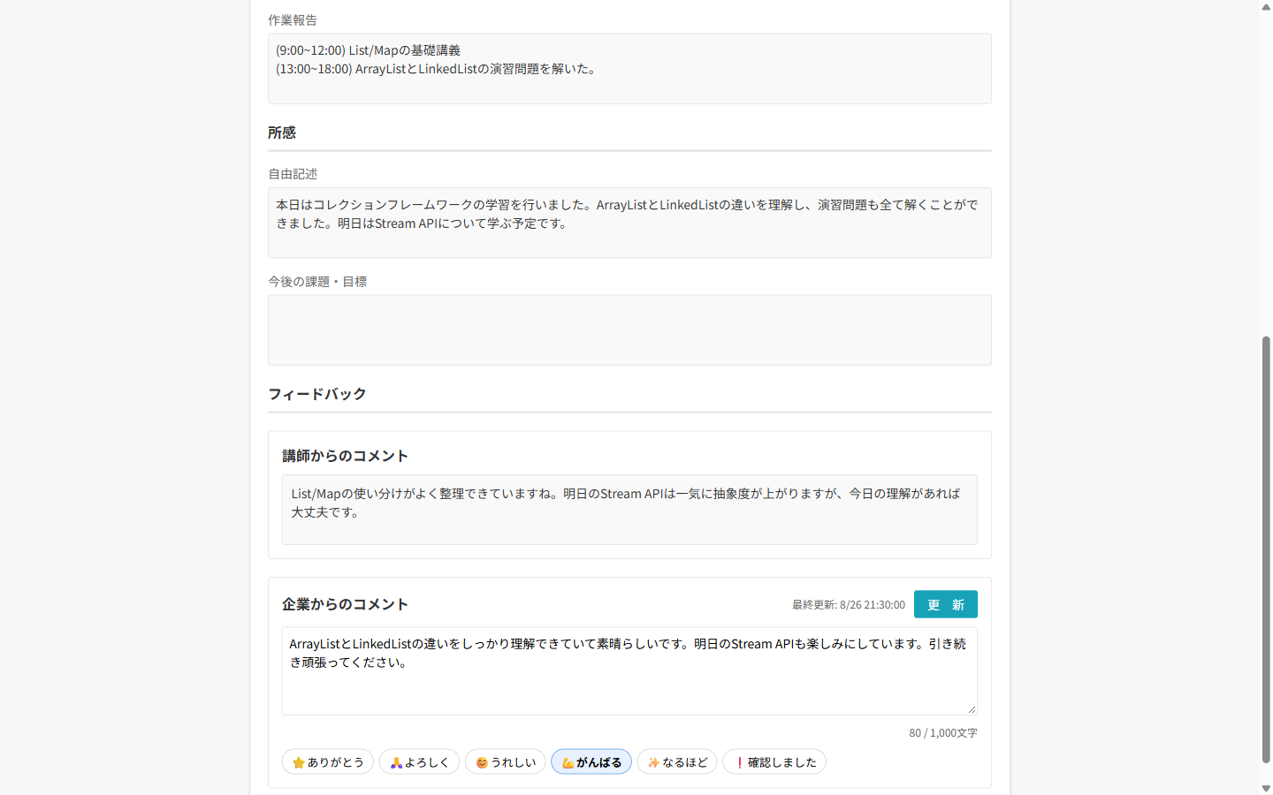
Task: Click the 最終更新: 8/26 21:30:00 timestamp
Action: [849, 605]
